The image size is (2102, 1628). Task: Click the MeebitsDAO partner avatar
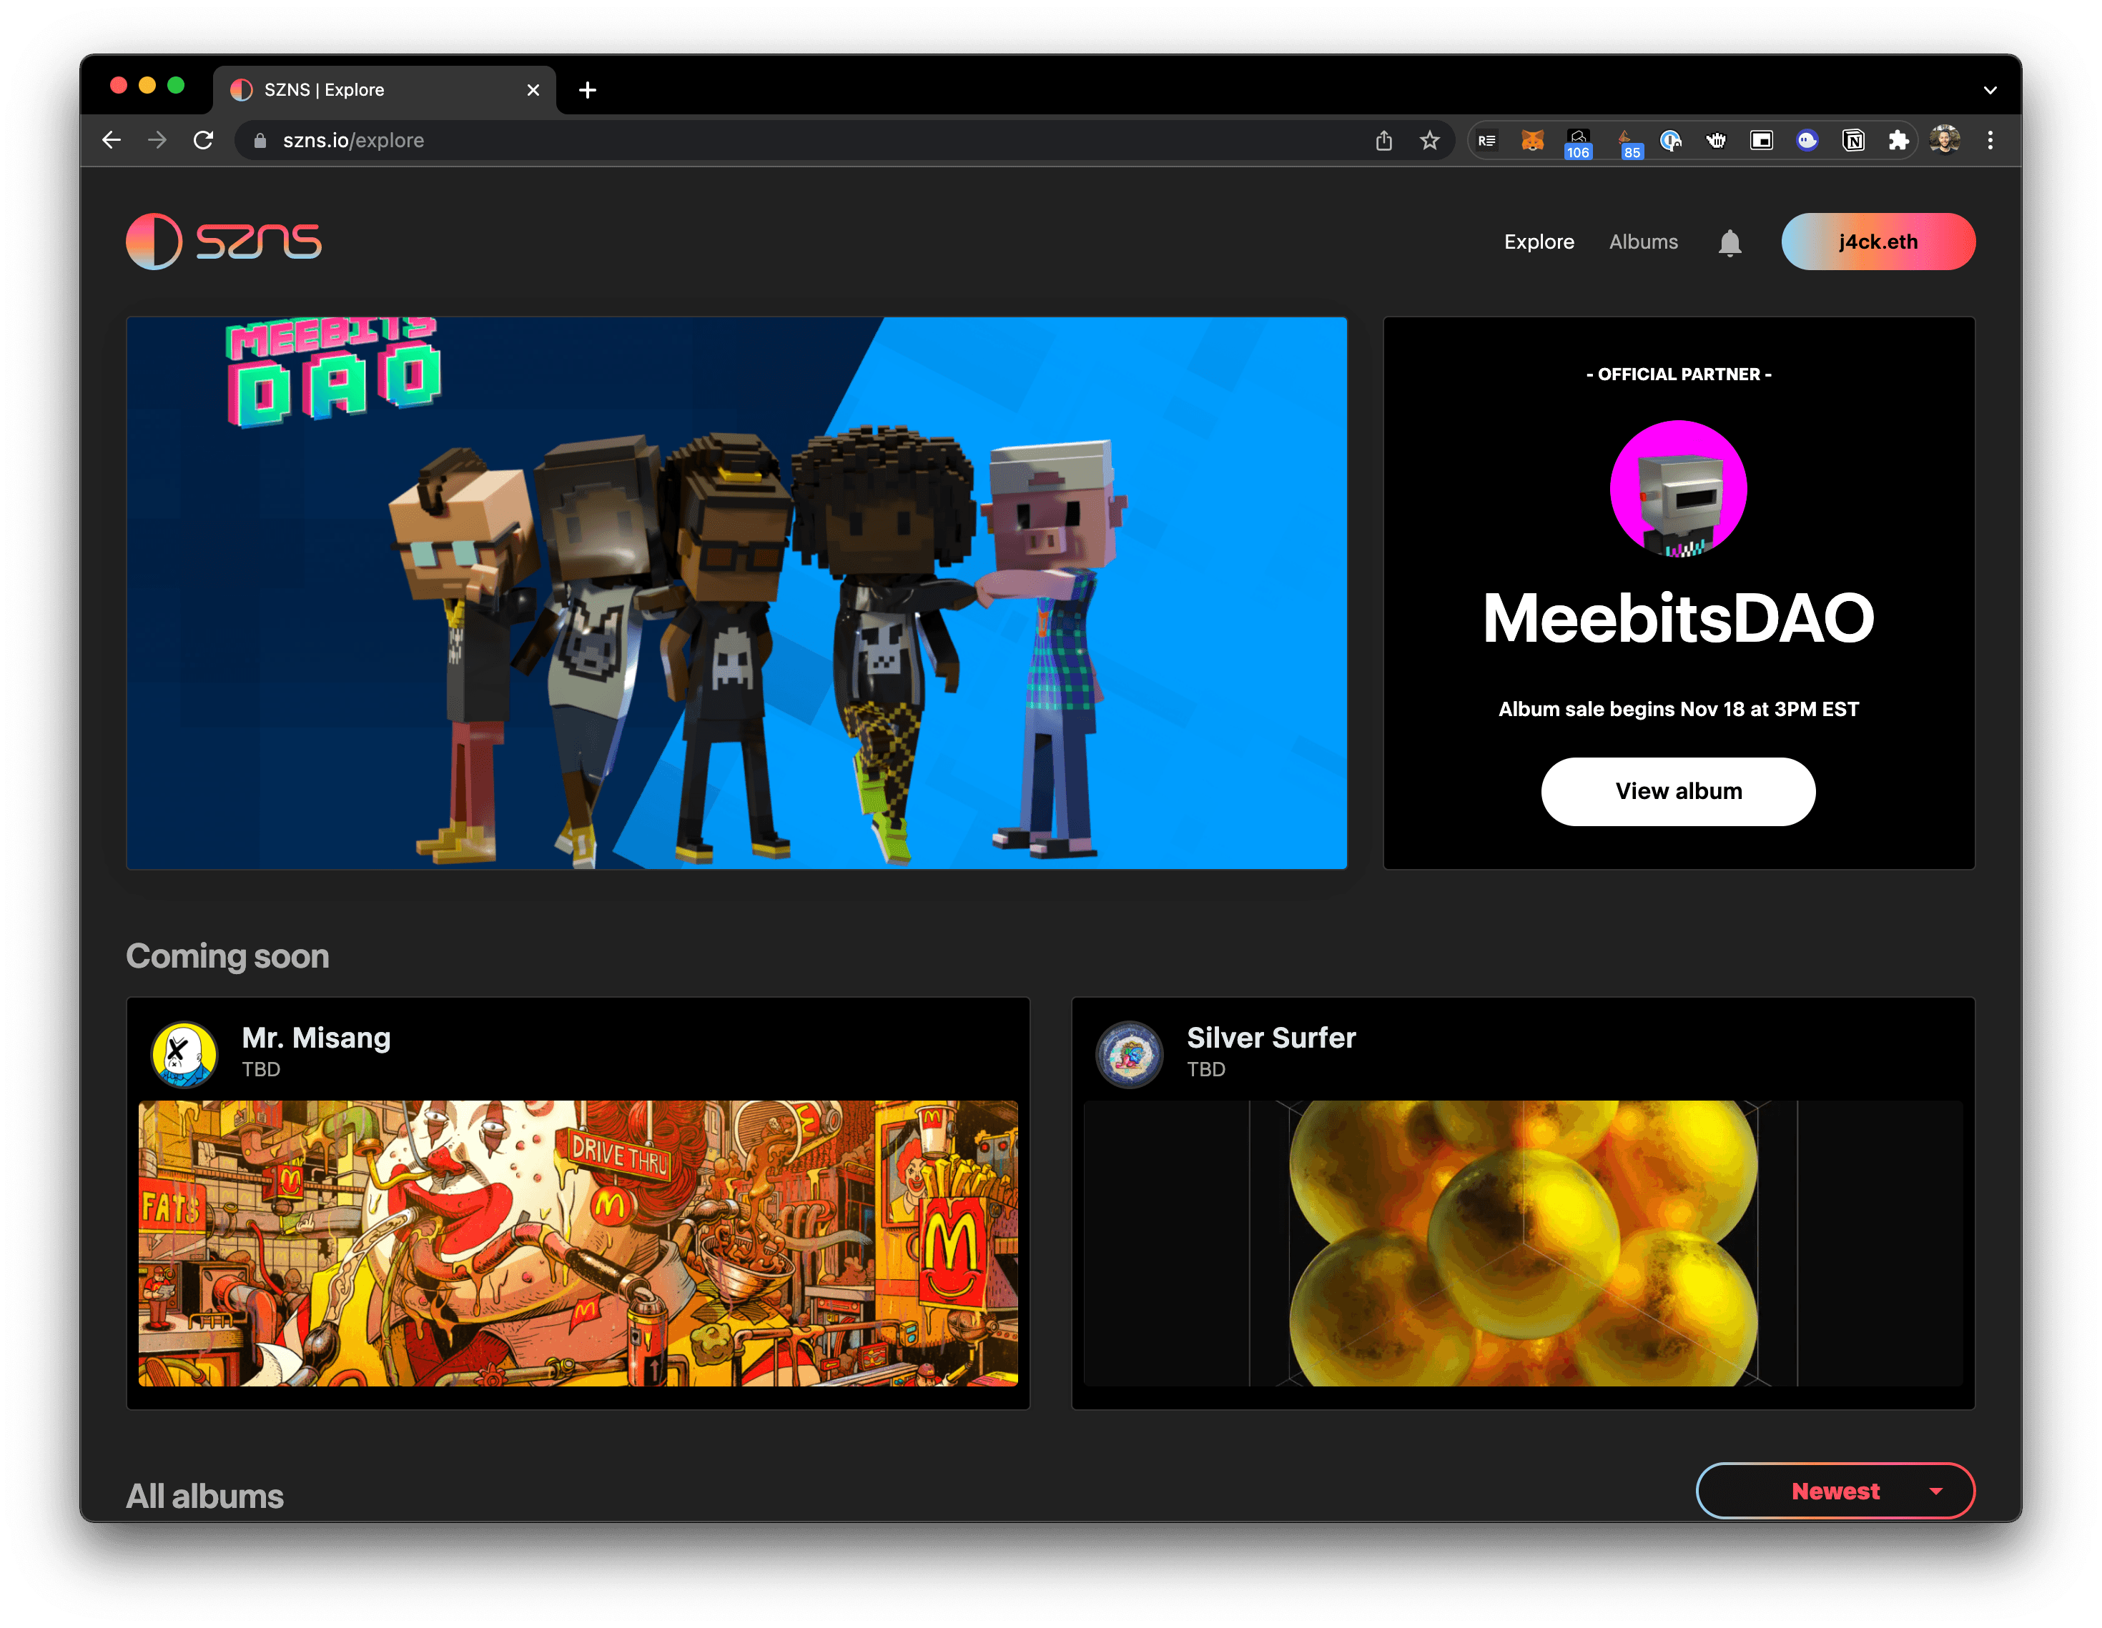(1677, 489)
